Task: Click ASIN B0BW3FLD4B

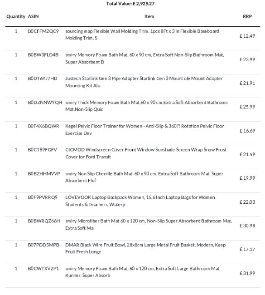Action: pyautogui.click(x=43, y=55)
